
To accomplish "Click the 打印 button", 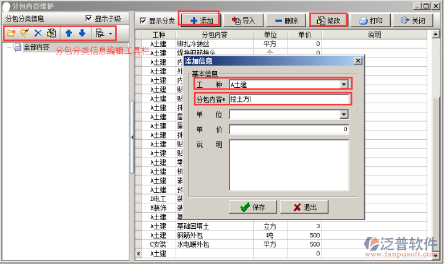I will click(370, 20).
